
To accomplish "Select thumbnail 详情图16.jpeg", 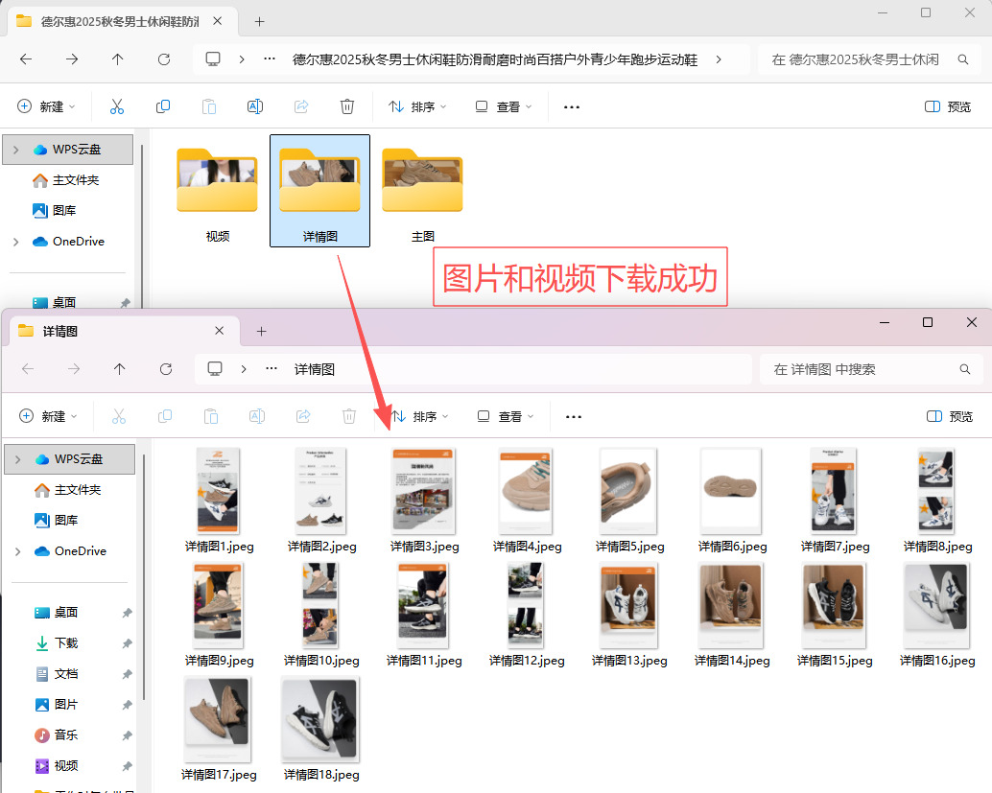I will click(x=937, y=615).
